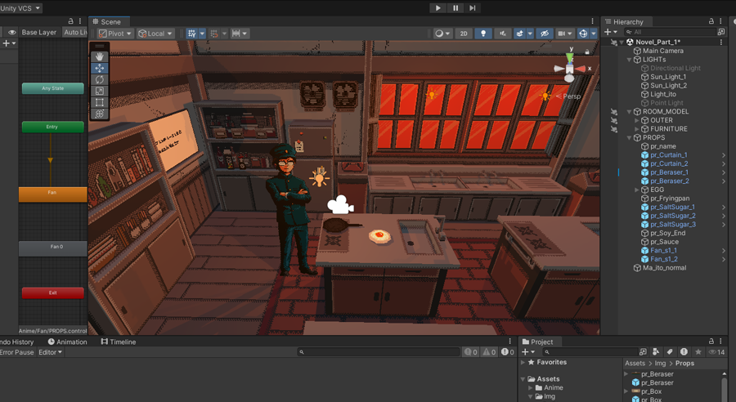
Task: Select the Rect transform tool
Action: pyautogui.click(x=100, y=103)
